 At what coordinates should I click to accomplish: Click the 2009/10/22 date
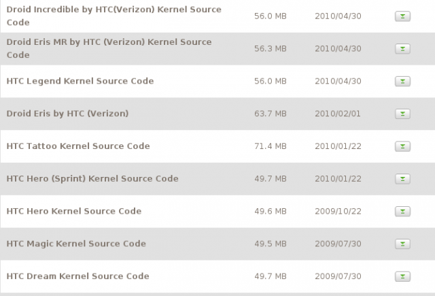(x=338, y=212)
